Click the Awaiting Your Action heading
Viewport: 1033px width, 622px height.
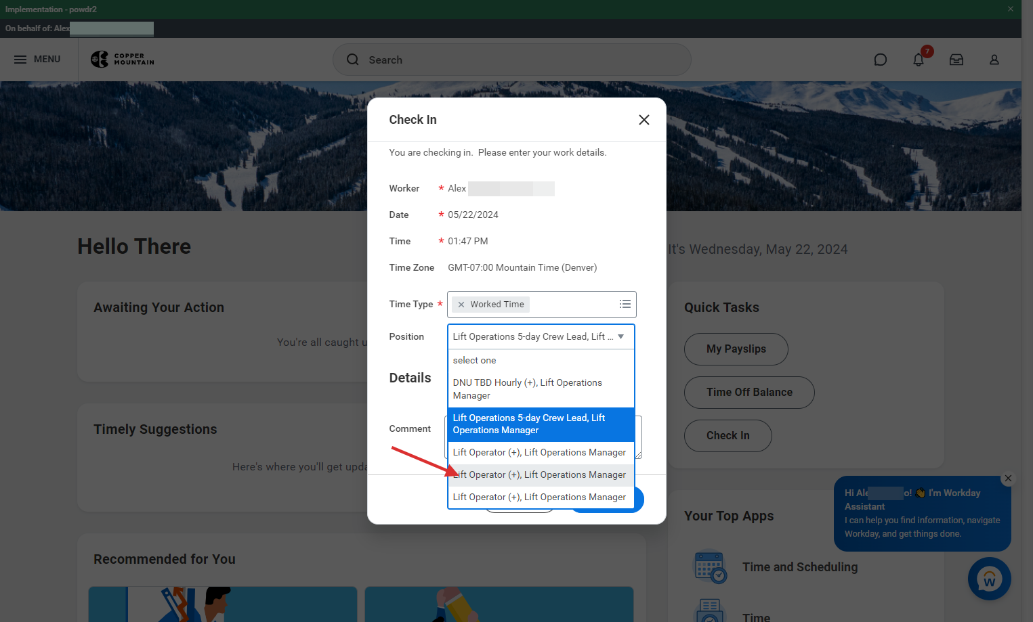[159, 307]
